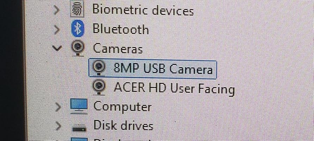
Task: Click the ACER HD User Facing icon
Action: tap(99, 87)
